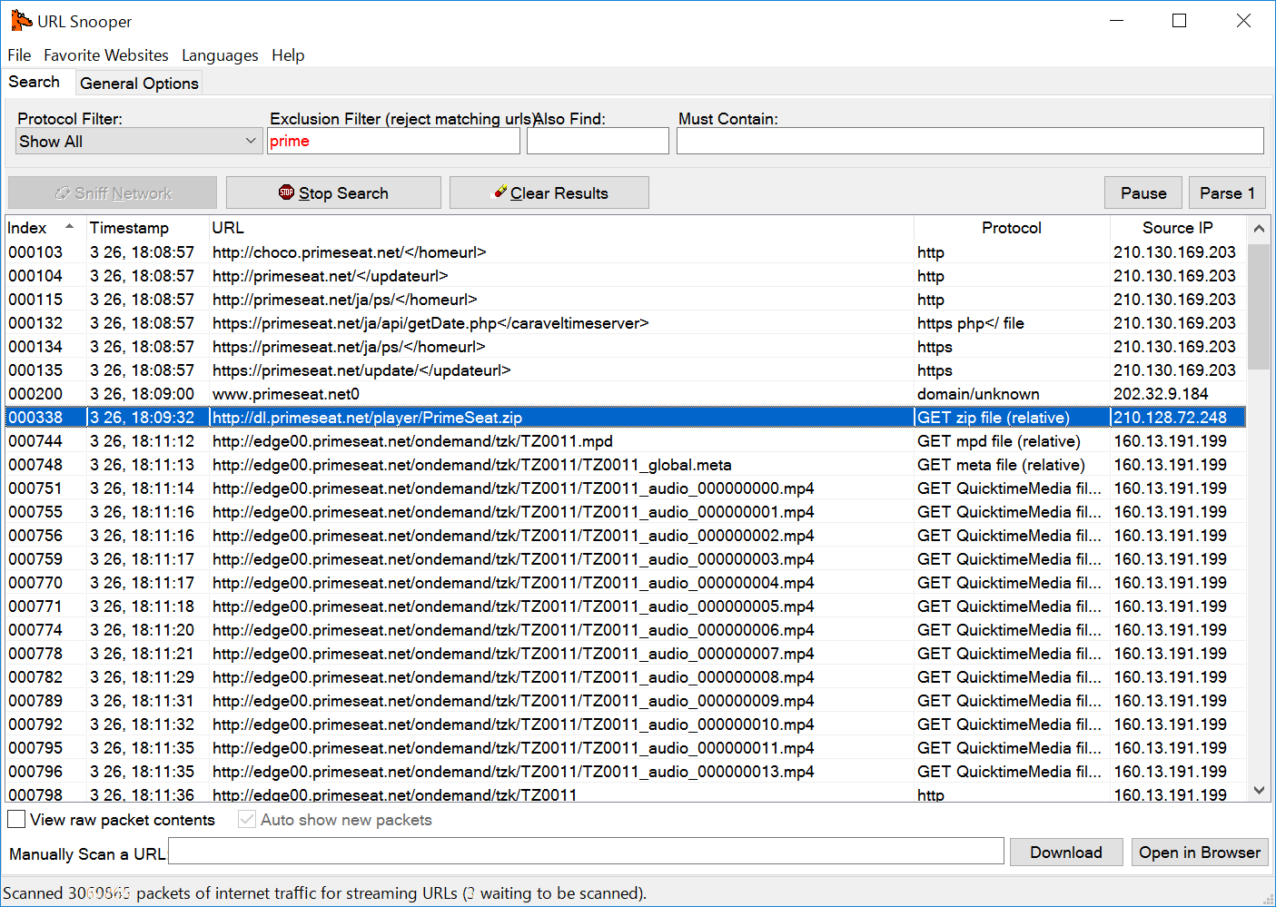This screenshot has width=1276, height=907.
Task: Select the TZ0011_audio_000000013.mp4 row
Action: [x=626, y=772]
